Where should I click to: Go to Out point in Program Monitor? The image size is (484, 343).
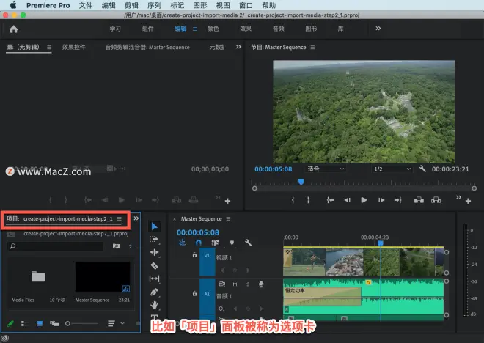[x=398, y=200]
